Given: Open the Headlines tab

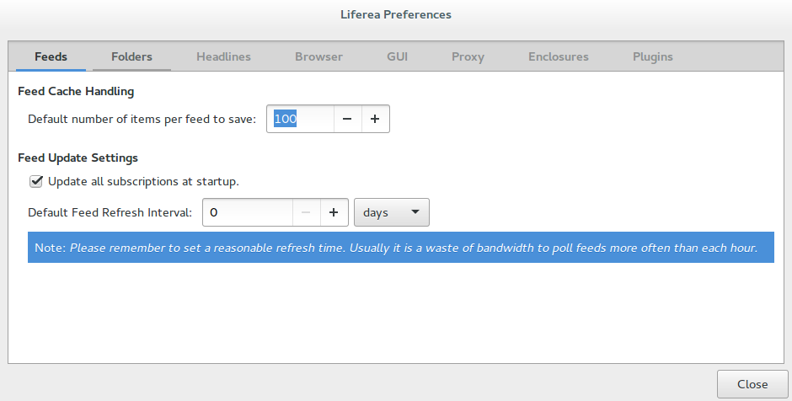Looking at the screenshot, I should coord(223,56).
